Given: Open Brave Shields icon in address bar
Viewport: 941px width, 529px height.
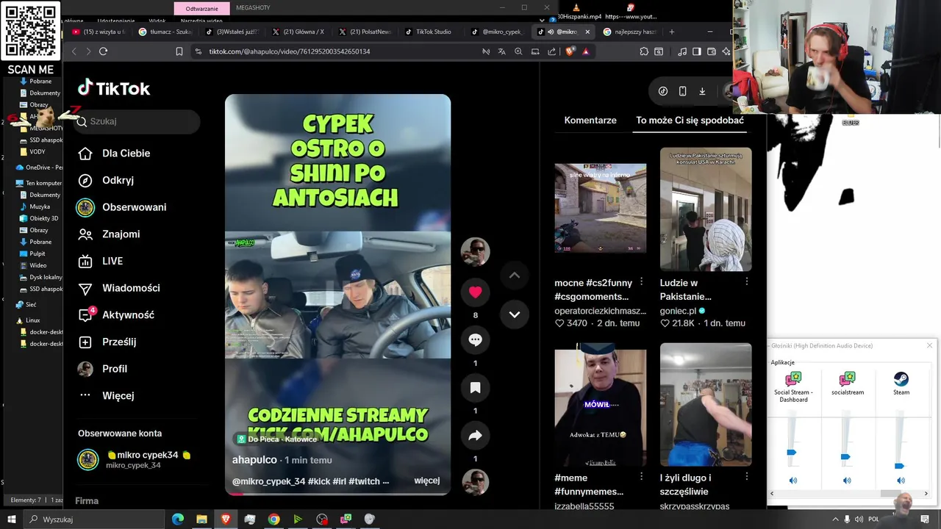Looking at the screenshot, I should pos(569,51).
